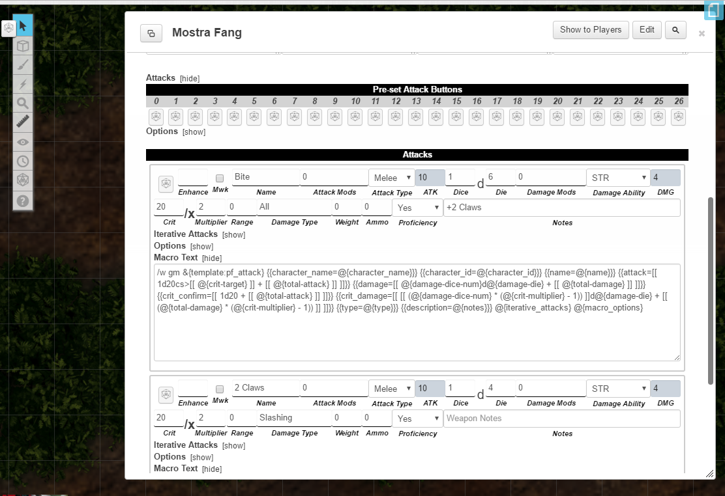Click the Show to Players button
Screen dimensions: 725x496
tap(591, 30)
